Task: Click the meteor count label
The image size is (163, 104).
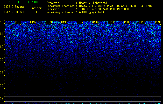Action: point(37,8)
